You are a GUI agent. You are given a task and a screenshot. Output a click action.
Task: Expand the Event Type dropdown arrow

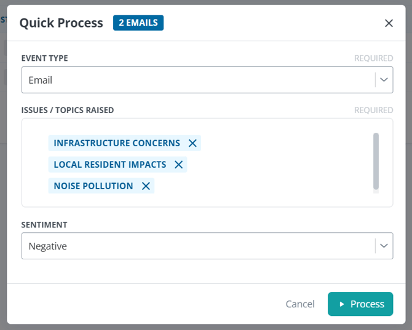pyautogui.click(x=384, y=80)
